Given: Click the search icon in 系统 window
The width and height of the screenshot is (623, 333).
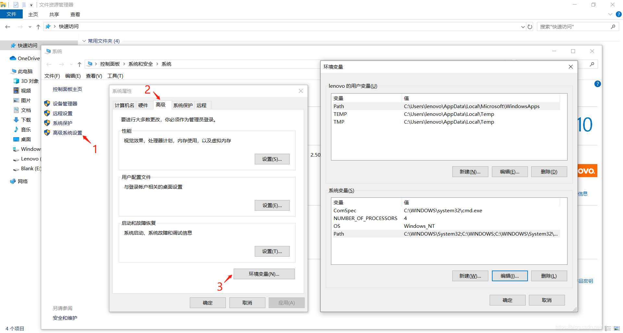Looking at the screenshot, I should pyautogui.click(x=592, y=64).
